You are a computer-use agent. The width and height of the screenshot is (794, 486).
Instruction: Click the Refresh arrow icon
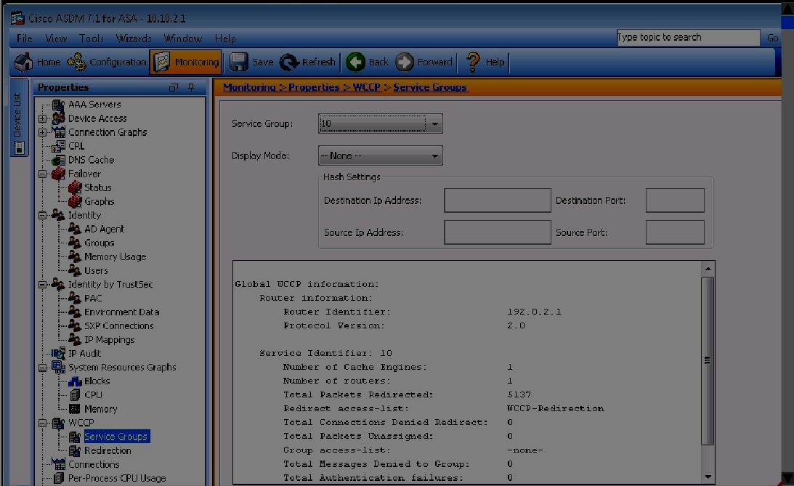click(x=289, y=62)
